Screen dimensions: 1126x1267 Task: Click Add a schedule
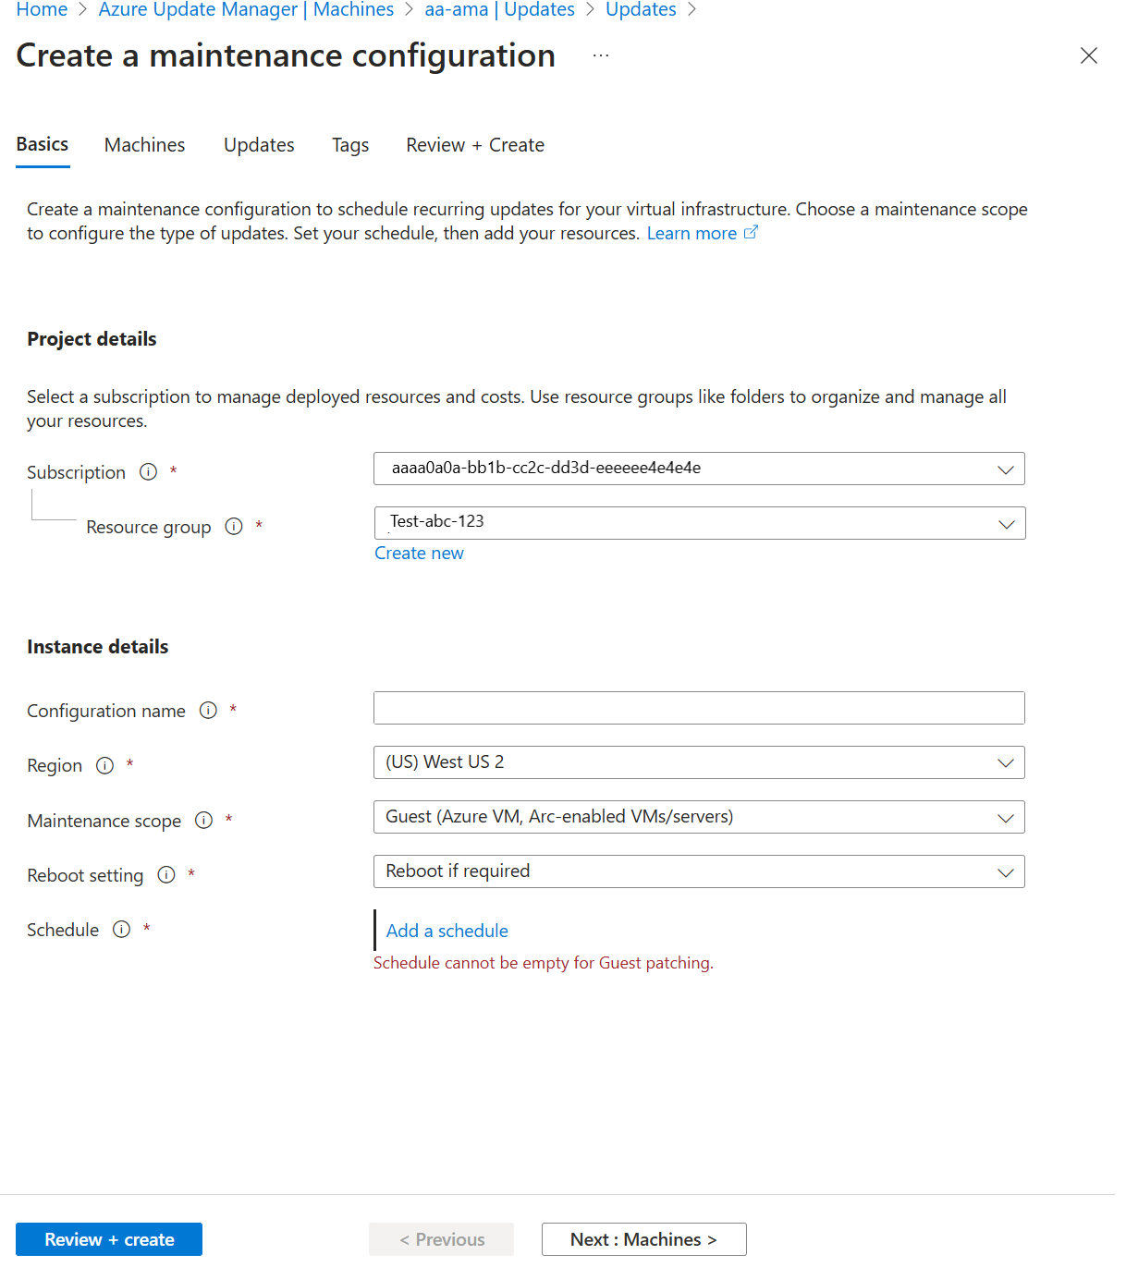[x=447, y=931]
